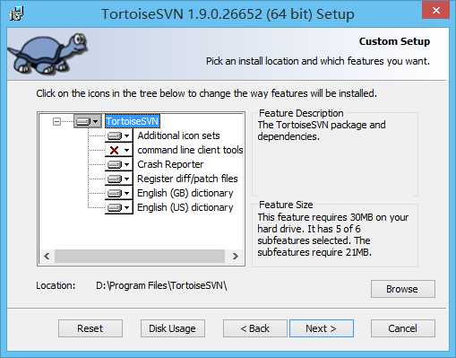
Task: Go back with the < Back button
Action: [255, 328]
